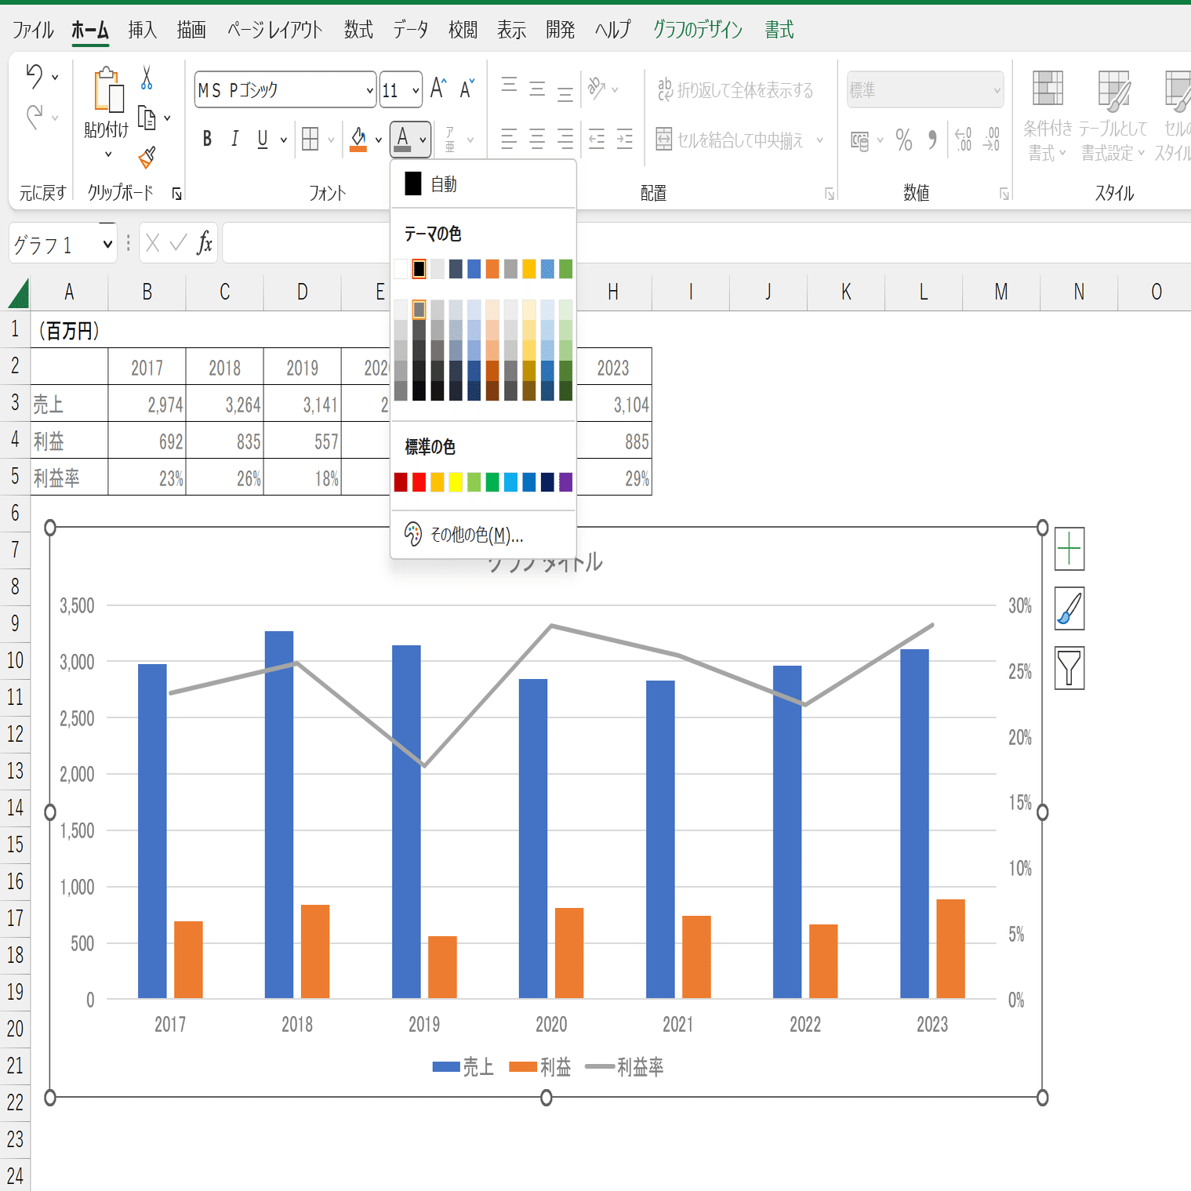Apply Percent number format icon
Screen dimensions: 1191x1191
(903, 140)
